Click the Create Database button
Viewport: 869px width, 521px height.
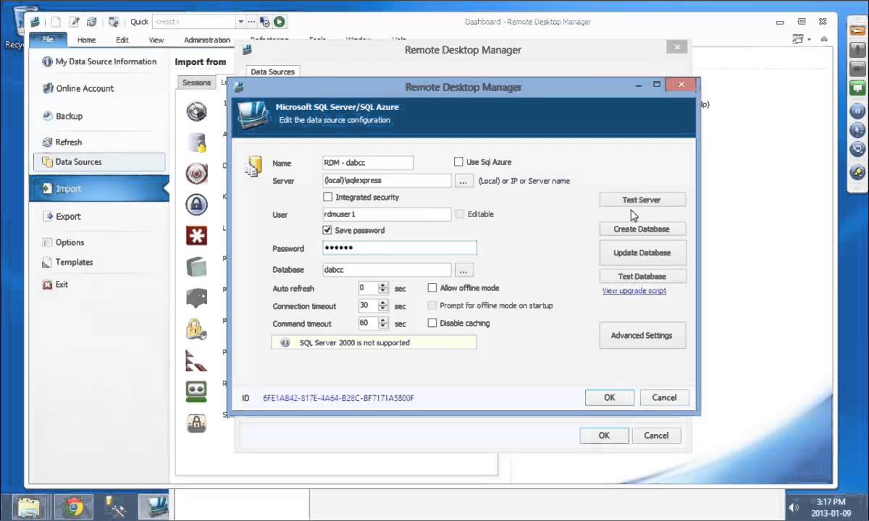click(x=642, y=229)
